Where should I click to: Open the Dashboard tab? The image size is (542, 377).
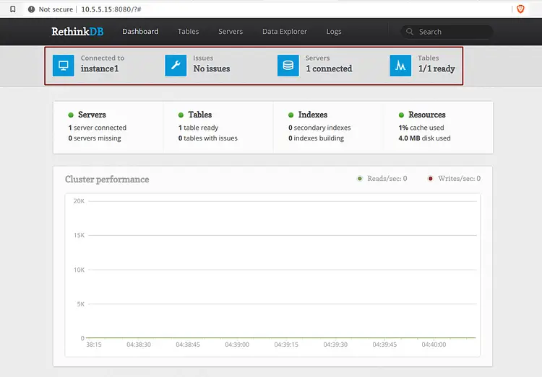pos(140,32)
